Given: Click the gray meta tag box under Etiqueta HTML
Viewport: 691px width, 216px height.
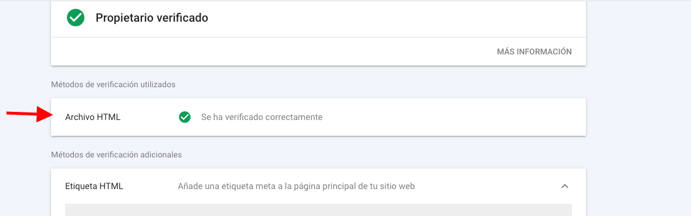Looking at the screenshot, I should pos(318,210).
